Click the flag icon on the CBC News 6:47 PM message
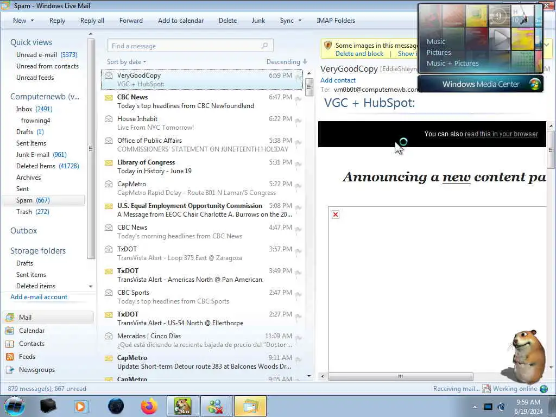 tap(298, 99)
